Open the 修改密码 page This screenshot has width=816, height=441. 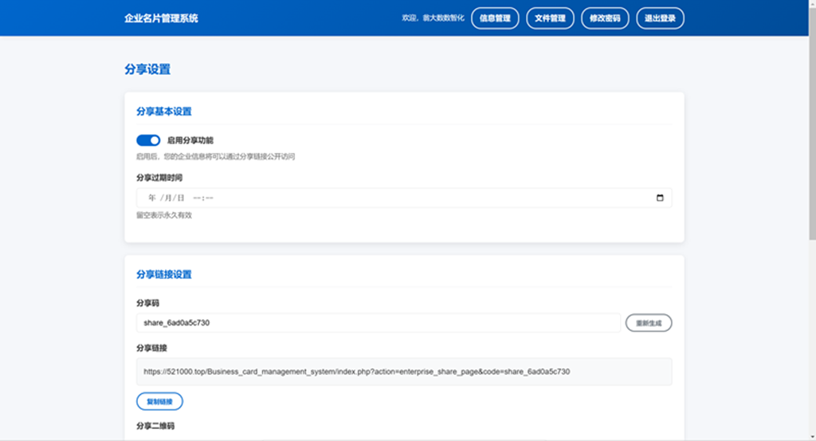606,18
